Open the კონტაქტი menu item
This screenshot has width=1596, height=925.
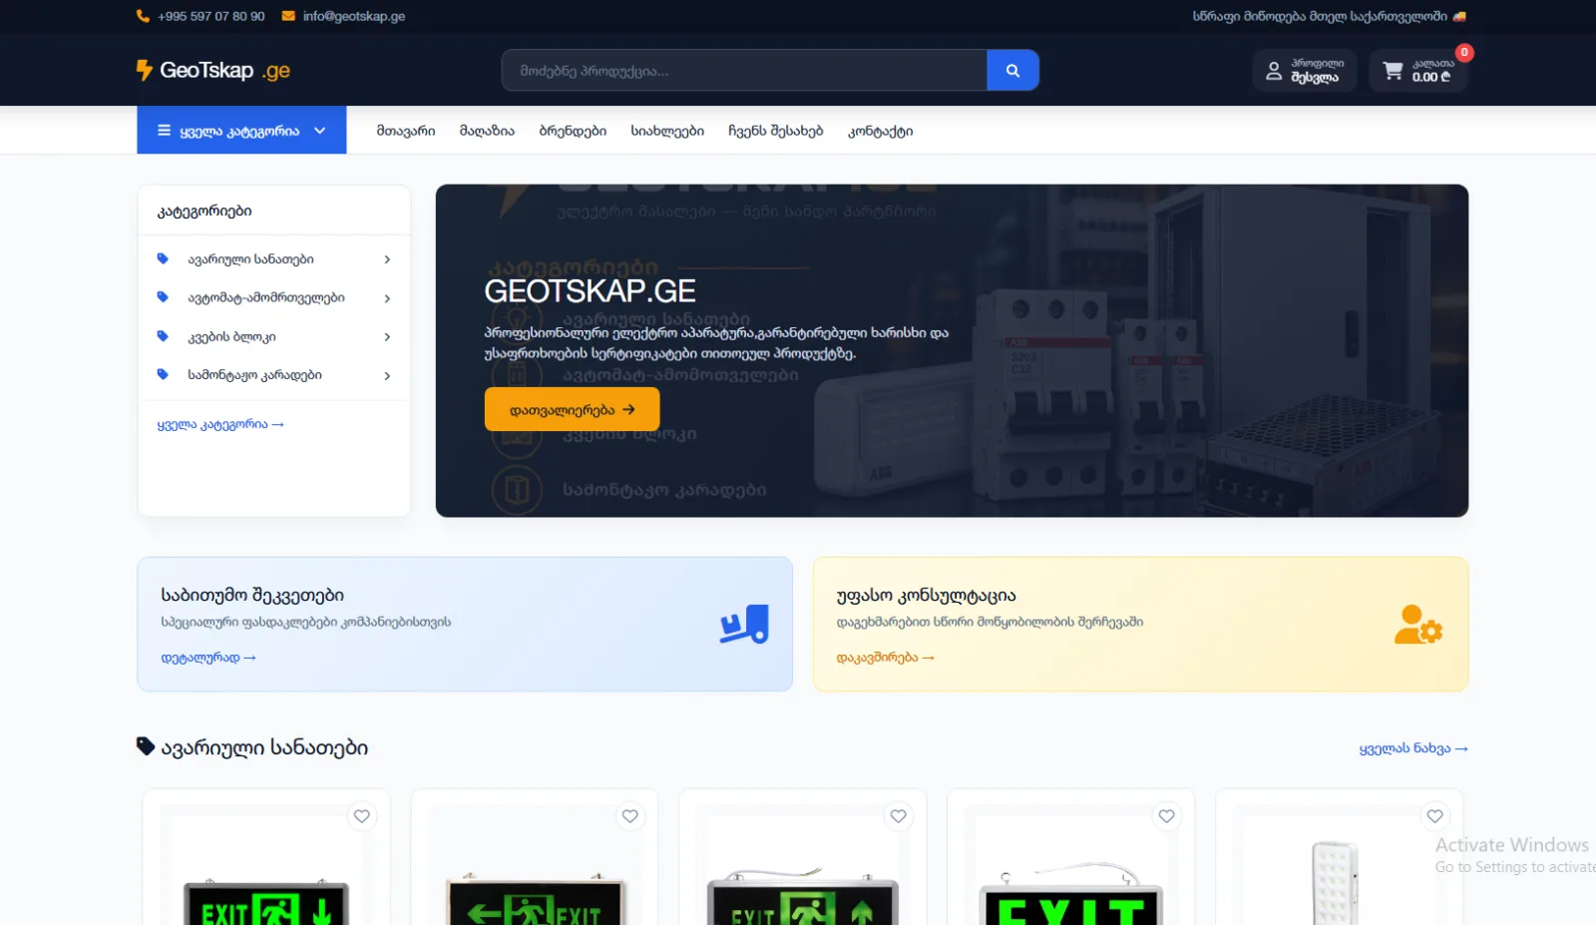click(881, 131)
